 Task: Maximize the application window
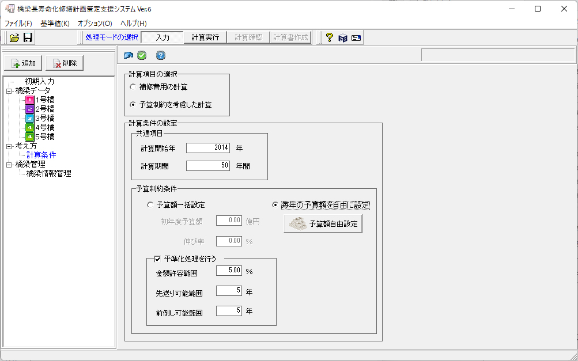pos(538,9)
